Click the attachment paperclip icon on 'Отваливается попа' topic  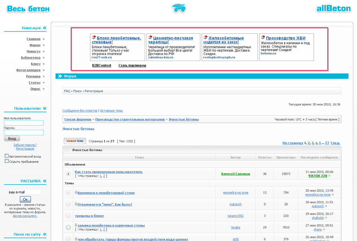[76, 204]
